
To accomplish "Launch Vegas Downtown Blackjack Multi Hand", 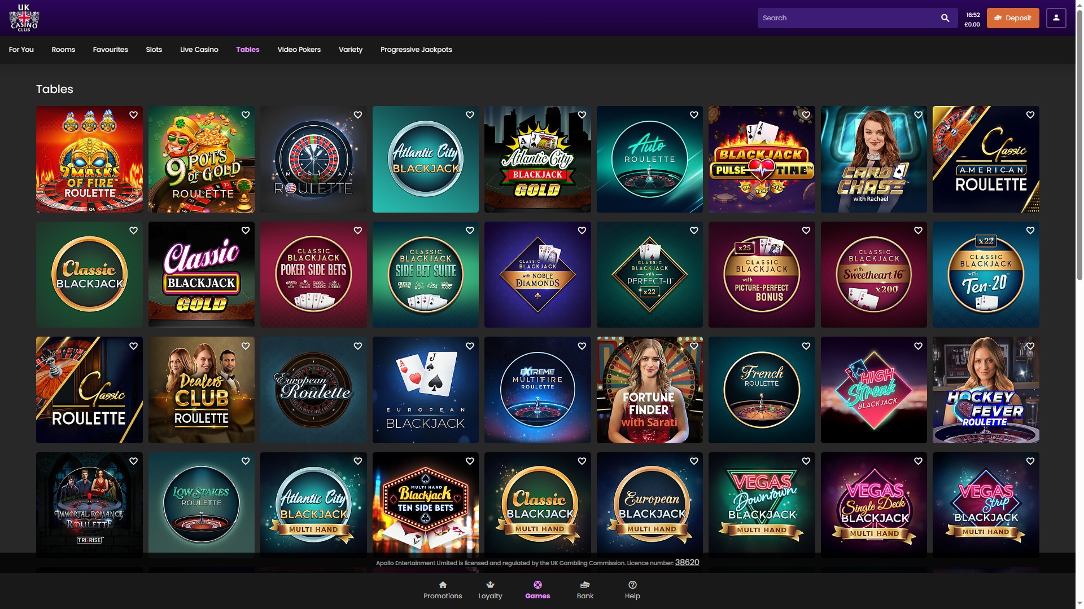I will [x=762, y=505].
